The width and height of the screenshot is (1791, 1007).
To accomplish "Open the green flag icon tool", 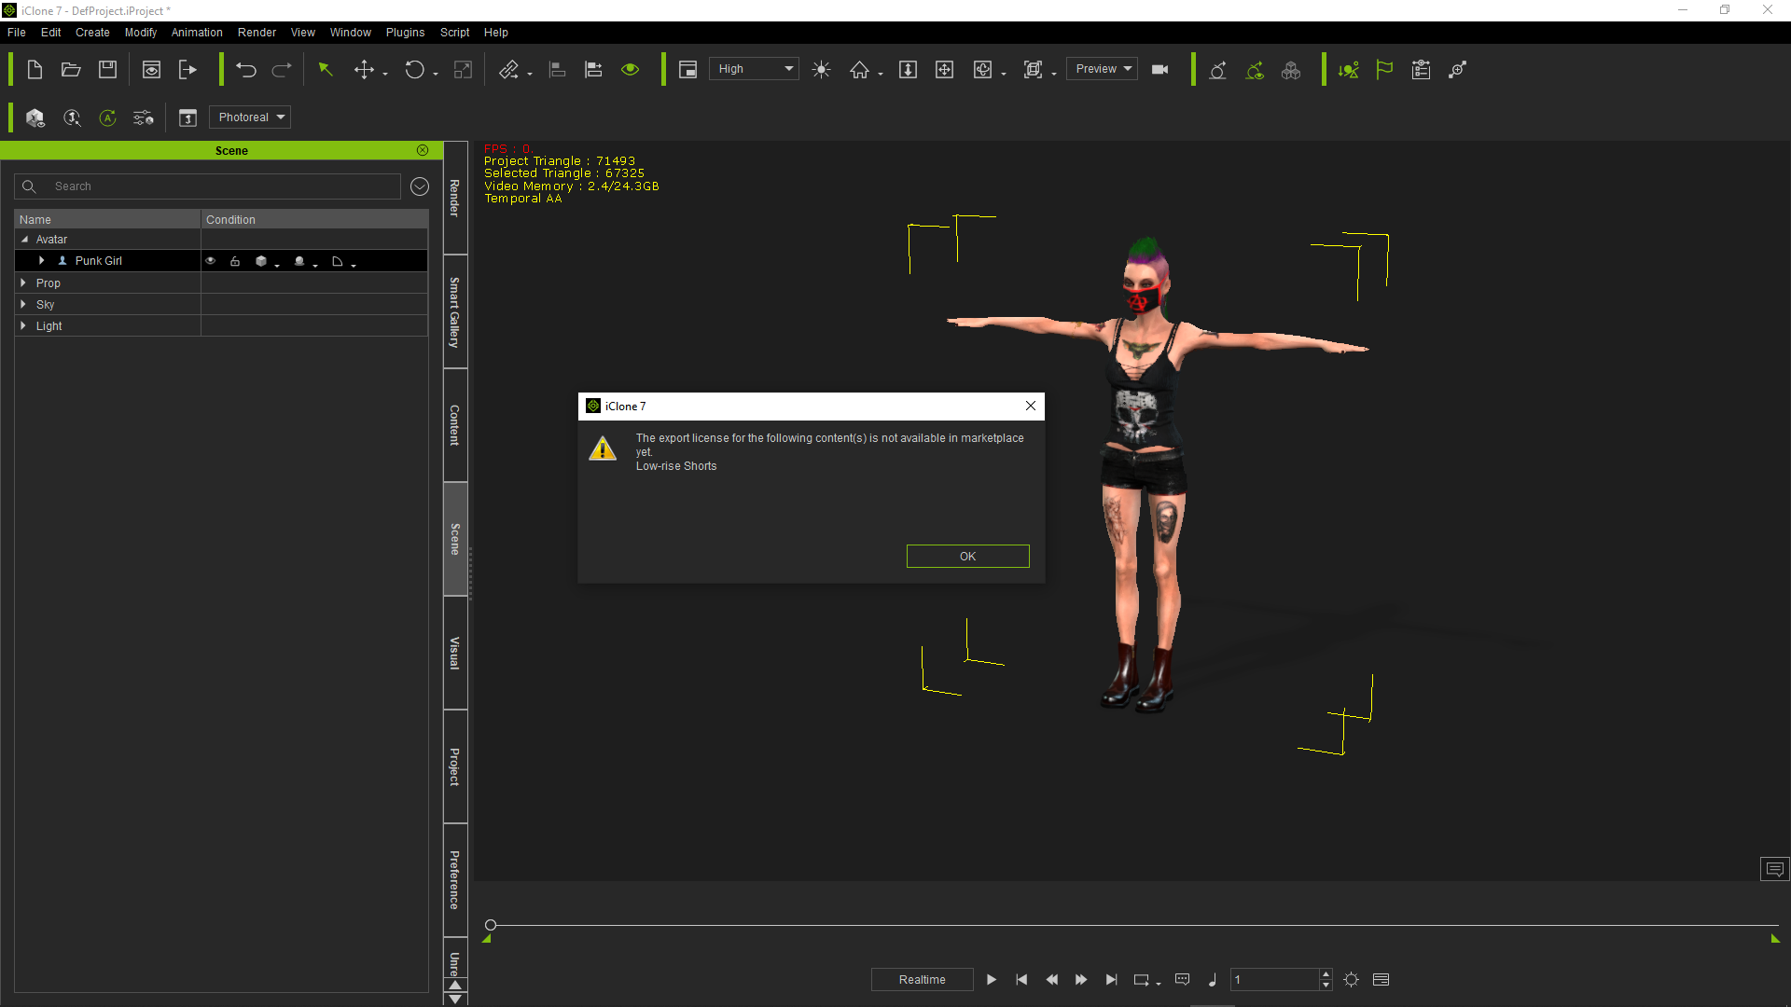I will (1384, 70).
